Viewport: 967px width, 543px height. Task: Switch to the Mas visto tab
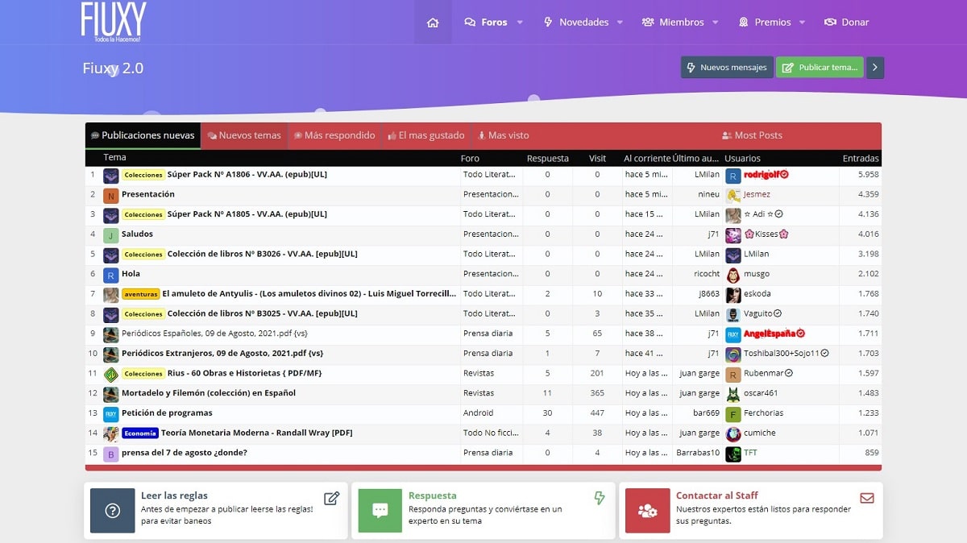[504, 135]
